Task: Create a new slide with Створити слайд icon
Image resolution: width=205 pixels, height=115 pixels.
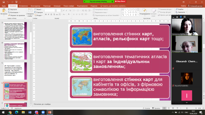Action: (x=30, y=11)
